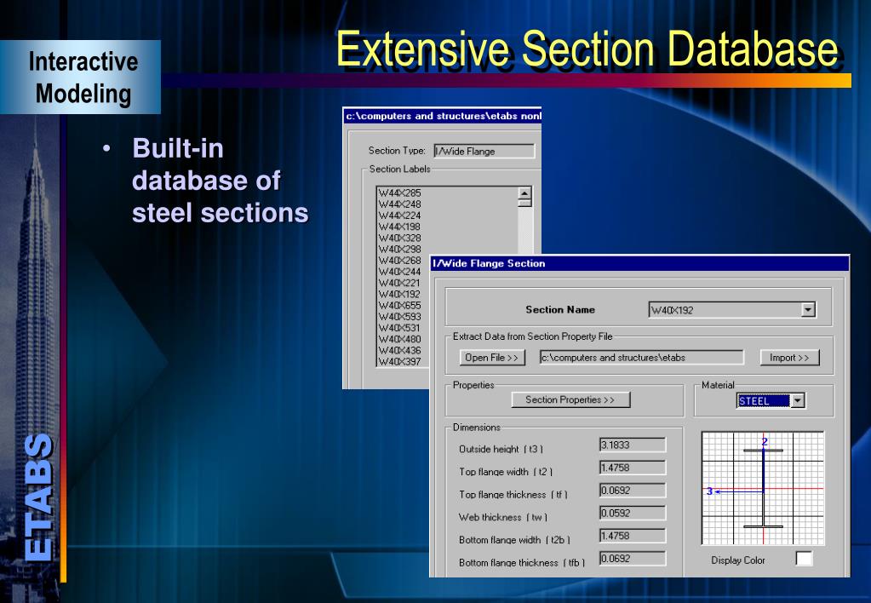
Task: Edit the Web thickness (tw) field
Action: point(632,513)
